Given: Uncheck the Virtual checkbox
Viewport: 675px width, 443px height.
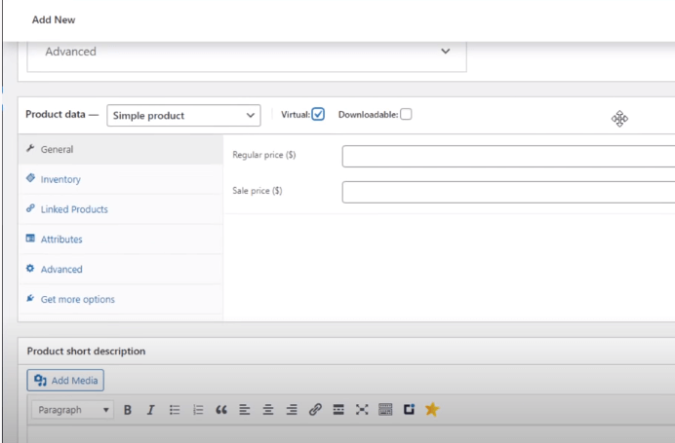Looking at the screenshot, I should (x=318, y=114).
